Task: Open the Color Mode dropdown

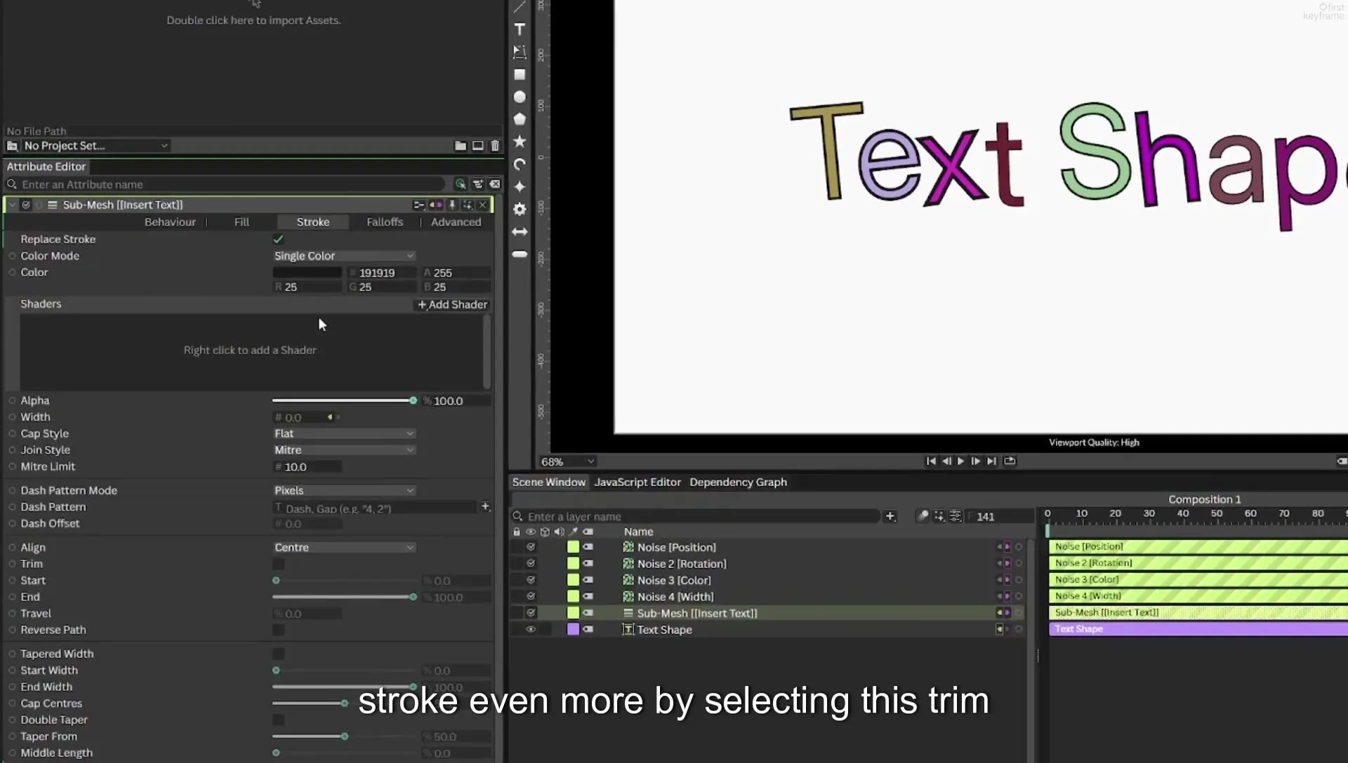Action: click(x=344, y=256)
